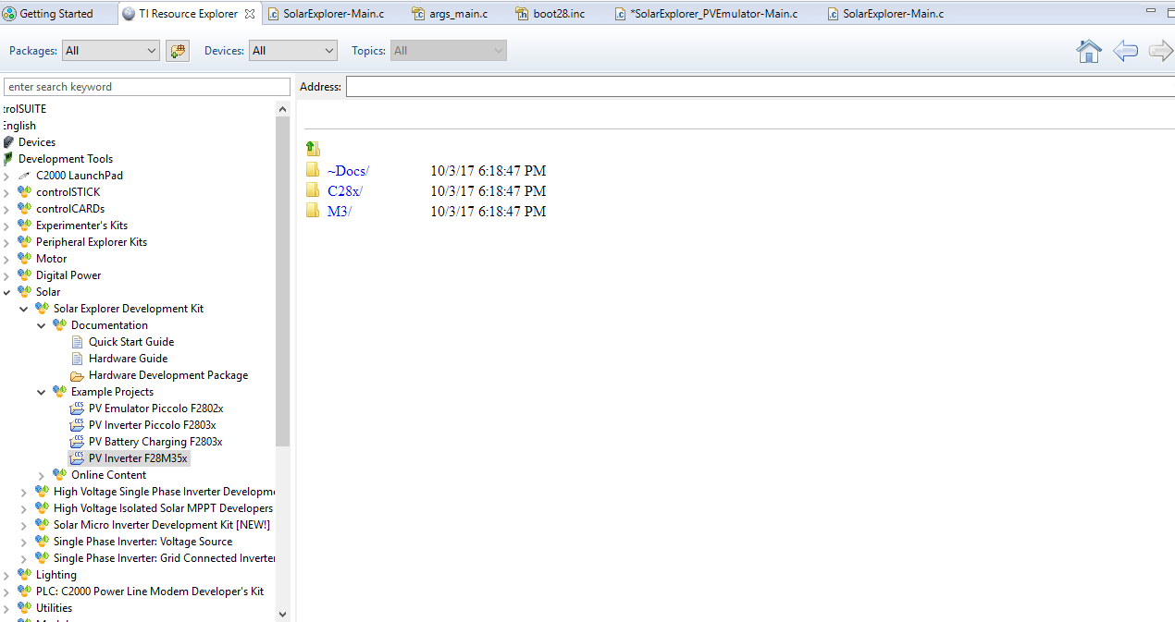Viewport: 1175px width, 622px height.
Task: Close the TI Resource Explorer tab
Action: click(x=250, y=14)
